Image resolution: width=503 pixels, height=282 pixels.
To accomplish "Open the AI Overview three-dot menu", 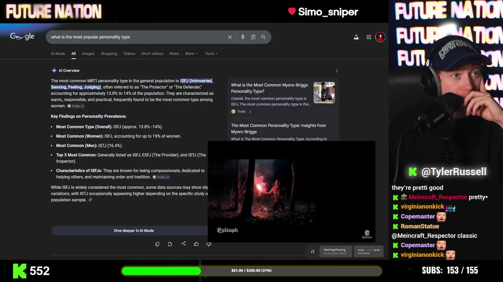I will 337,71.
